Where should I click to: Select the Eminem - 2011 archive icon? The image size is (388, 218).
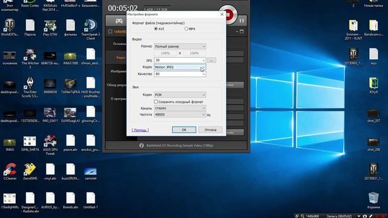pyautogui.click(x=353, y=30)
